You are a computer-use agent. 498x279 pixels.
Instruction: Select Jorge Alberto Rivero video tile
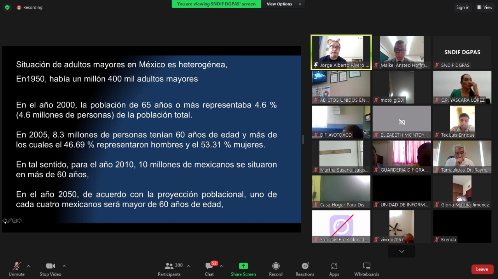[341, 52]
